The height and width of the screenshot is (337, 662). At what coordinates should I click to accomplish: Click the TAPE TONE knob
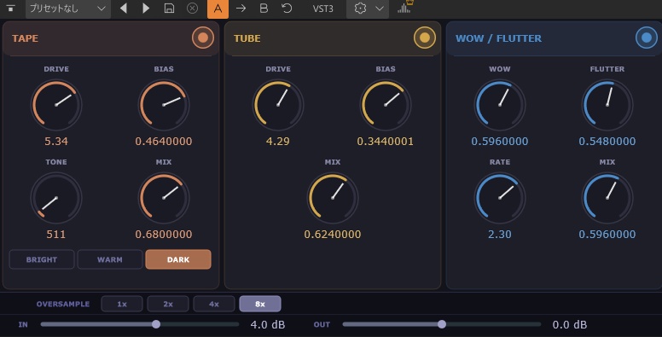click(x=56, y=198)
